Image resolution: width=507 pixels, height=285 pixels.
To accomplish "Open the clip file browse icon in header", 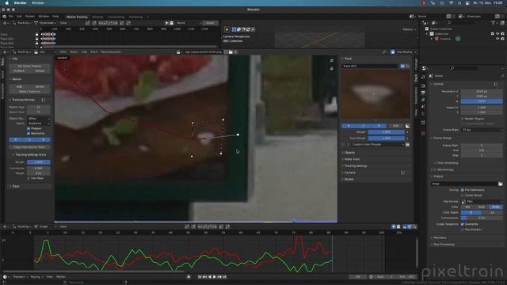I will click(231, 52).
